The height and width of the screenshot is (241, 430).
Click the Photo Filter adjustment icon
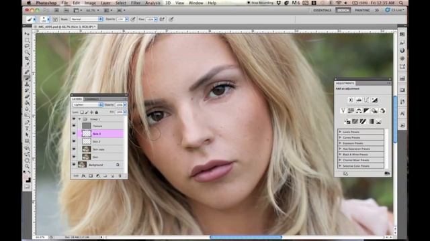click(x=374, y=110)
